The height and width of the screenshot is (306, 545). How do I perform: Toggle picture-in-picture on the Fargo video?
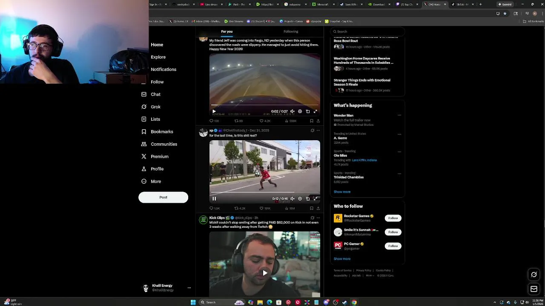point(308,111)
